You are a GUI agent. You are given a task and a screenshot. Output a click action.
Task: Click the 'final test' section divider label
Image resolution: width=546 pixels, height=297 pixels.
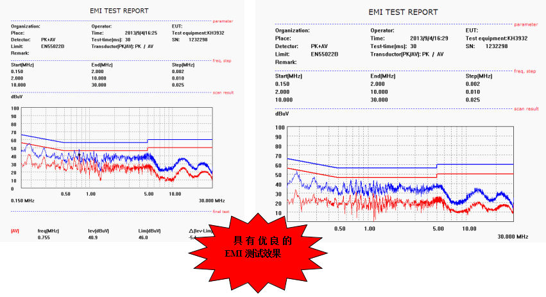point(221,211)
